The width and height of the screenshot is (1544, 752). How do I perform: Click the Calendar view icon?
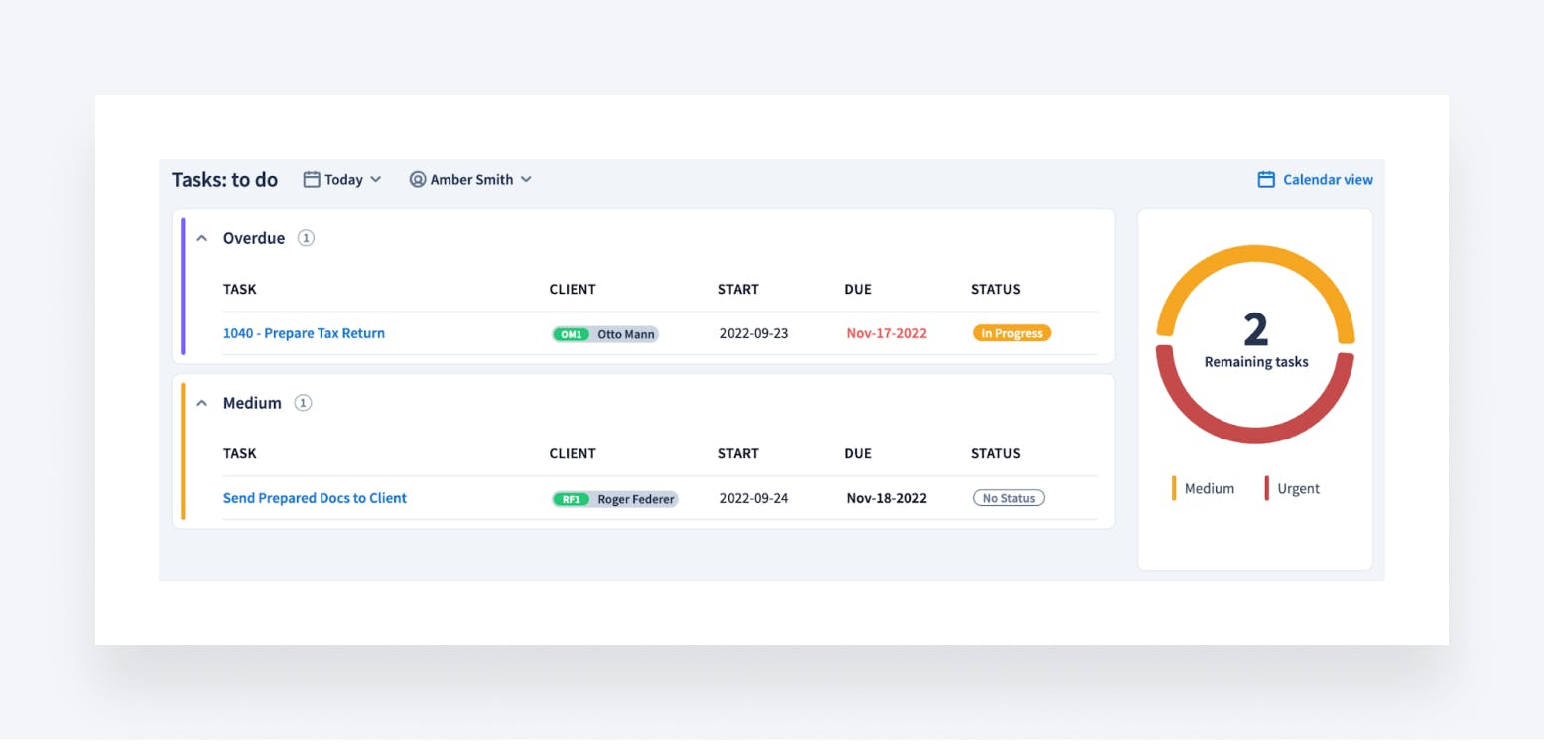[x=1266, y=180]
